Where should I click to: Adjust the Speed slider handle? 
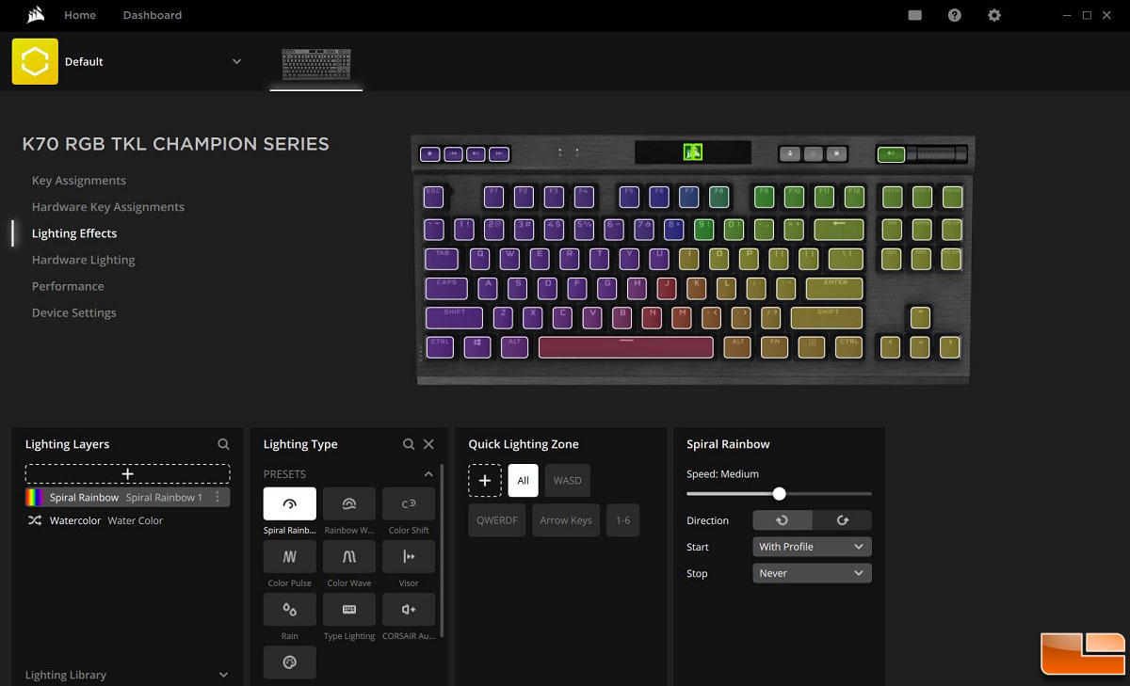pyautogui.click(x=779, y=494)
